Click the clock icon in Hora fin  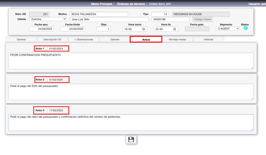point(175,29)
